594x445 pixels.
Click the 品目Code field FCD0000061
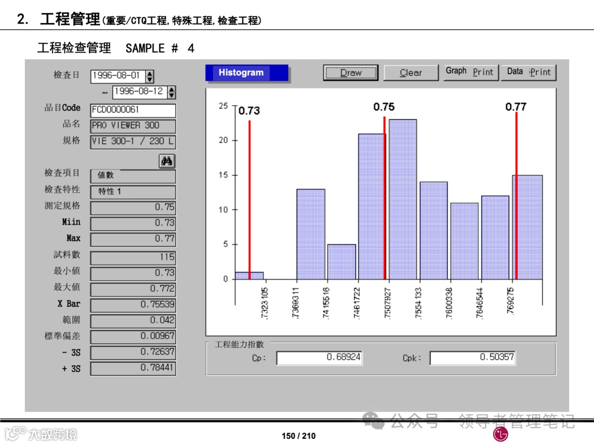coord(133,110)
